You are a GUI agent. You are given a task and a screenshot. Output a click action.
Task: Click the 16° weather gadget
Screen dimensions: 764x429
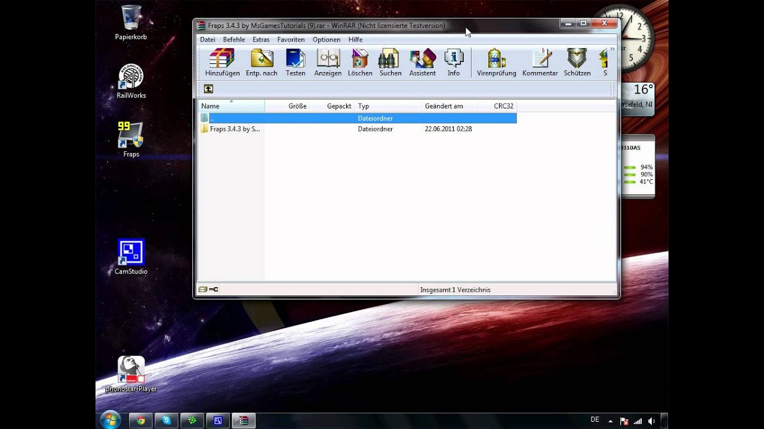click(638, 99)
